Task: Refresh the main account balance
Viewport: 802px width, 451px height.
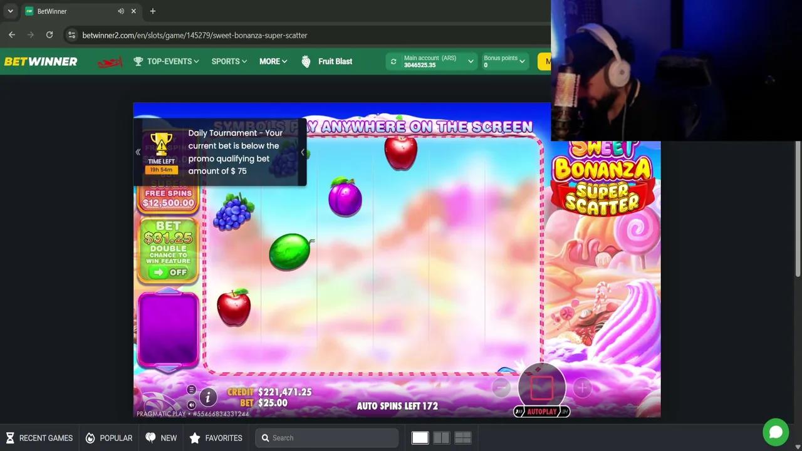Action: pyautogui.click(x=393, y=61)
